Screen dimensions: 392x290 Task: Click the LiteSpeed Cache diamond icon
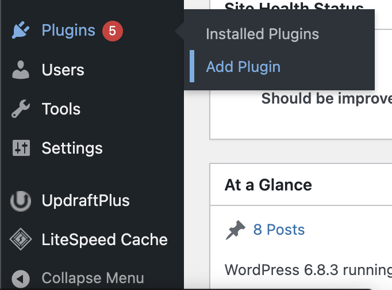(x=21, y=240)
